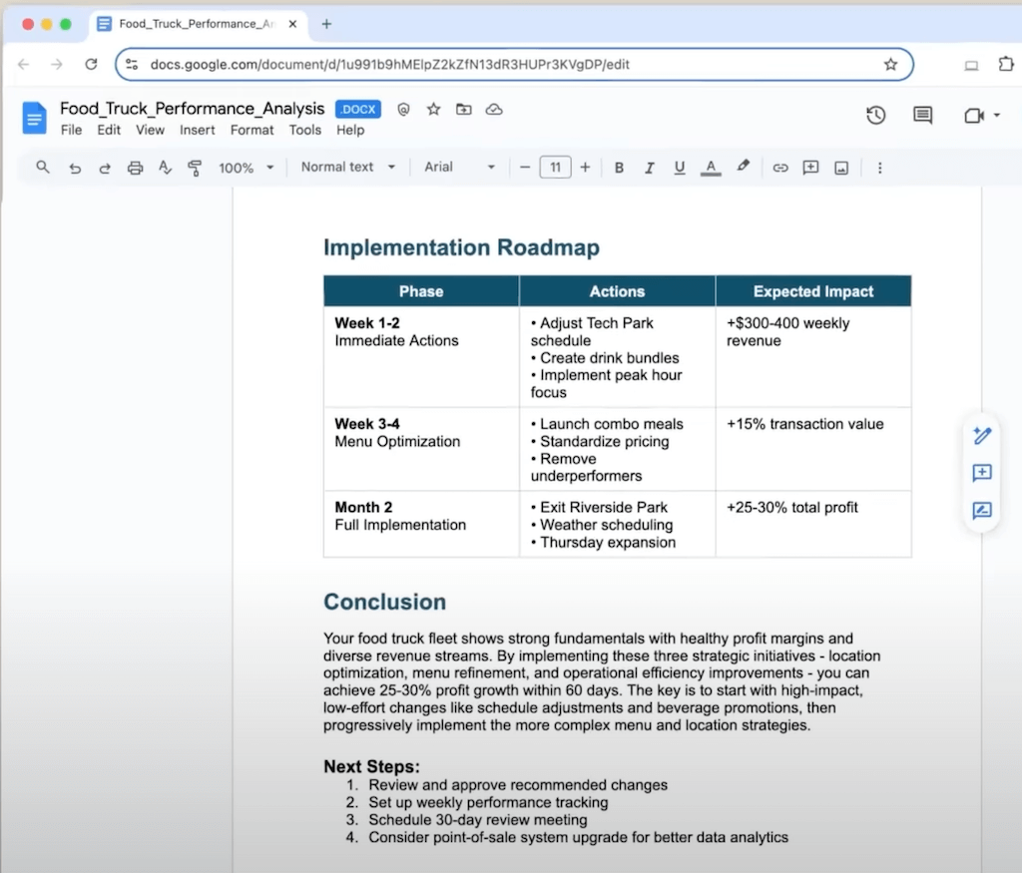Toggle bold formatting
This screenshot has height=873, width=1022.
pos(619,168)
